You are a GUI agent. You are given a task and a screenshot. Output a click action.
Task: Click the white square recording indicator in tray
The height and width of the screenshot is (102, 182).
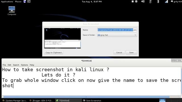133,1
